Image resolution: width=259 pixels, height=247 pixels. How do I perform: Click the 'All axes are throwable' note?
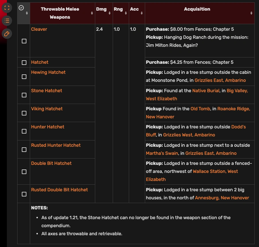pyautogui.click(x=82, y=234)
